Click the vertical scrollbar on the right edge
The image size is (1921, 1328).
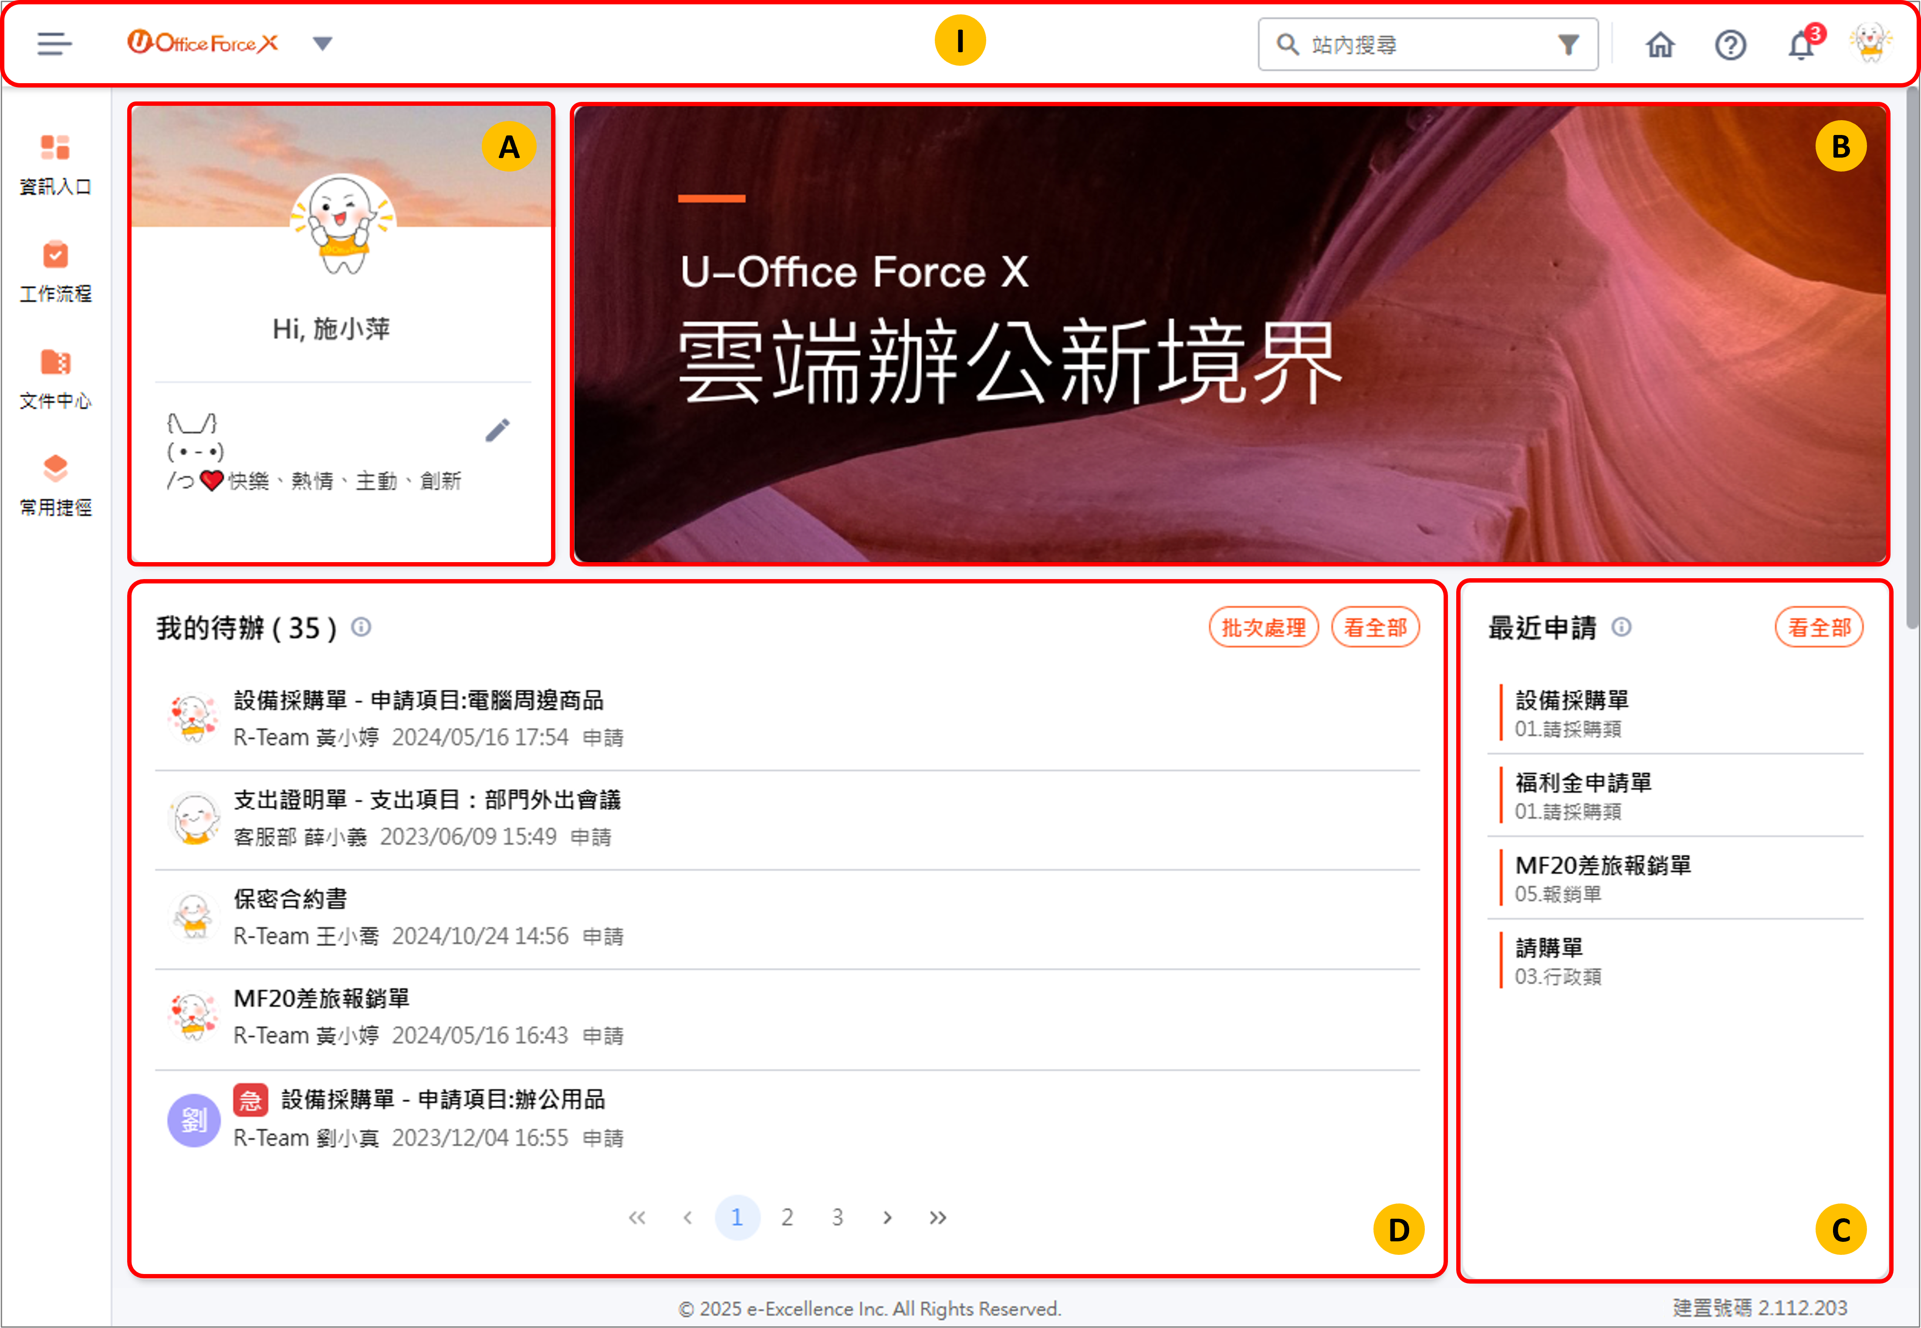(x=1912, y=358)
